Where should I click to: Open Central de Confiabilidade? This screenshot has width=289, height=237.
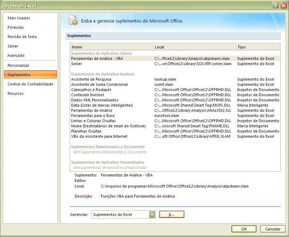click(30, 84)
